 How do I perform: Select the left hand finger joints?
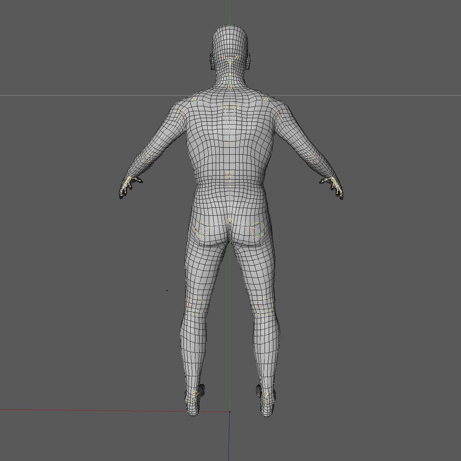click(128, 187)
